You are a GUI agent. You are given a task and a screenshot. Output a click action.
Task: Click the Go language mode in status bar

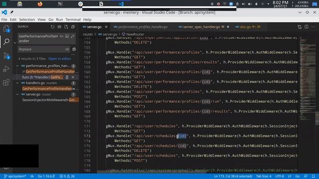click(x=298, y=176)
